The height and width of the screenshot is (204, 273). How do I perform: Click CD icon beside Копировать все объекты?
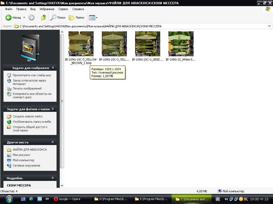[x=9, y=94]
